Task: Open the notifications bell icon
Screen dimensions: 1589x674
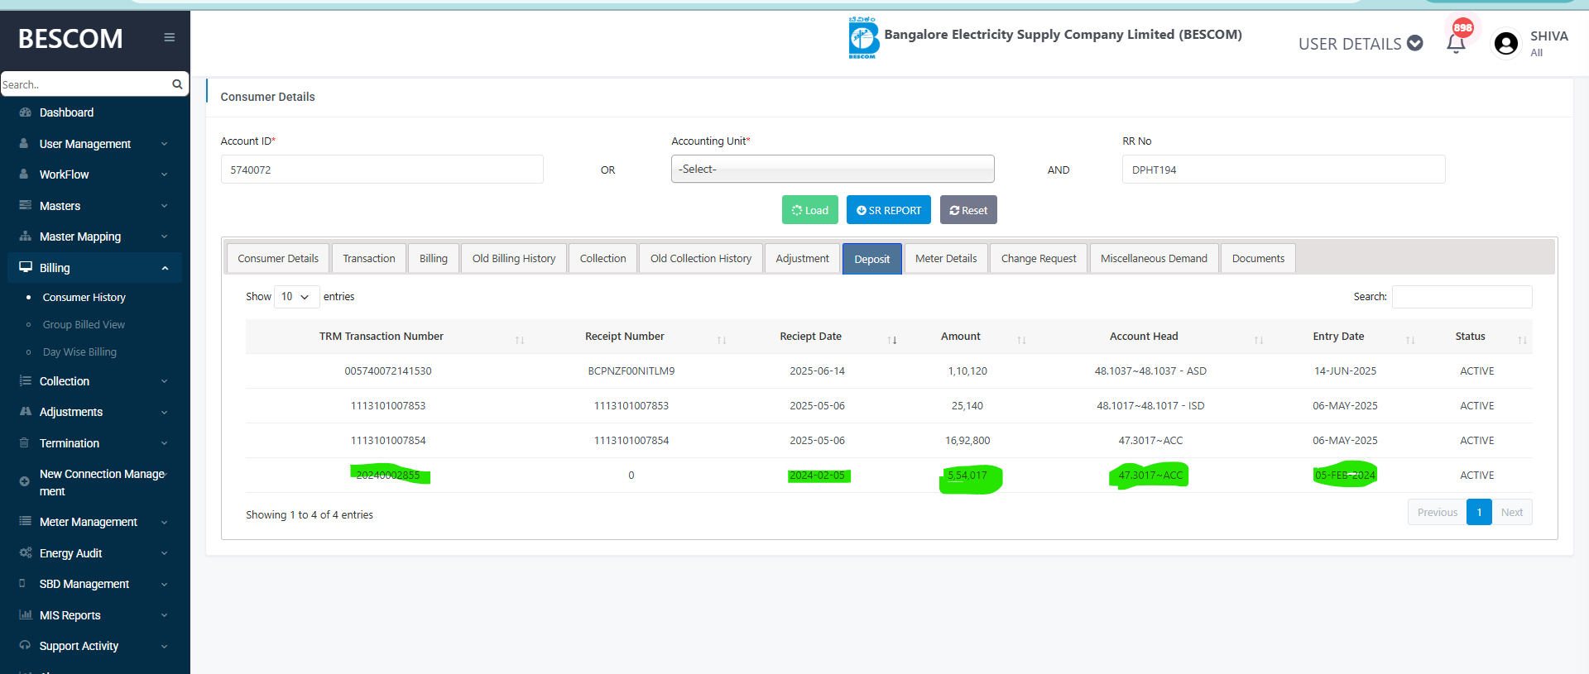Action: pyautogui.click(x=1456, y=43)
